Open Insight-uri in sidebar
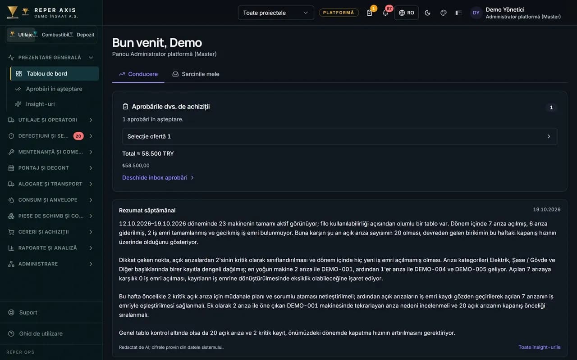 (54, 104)
